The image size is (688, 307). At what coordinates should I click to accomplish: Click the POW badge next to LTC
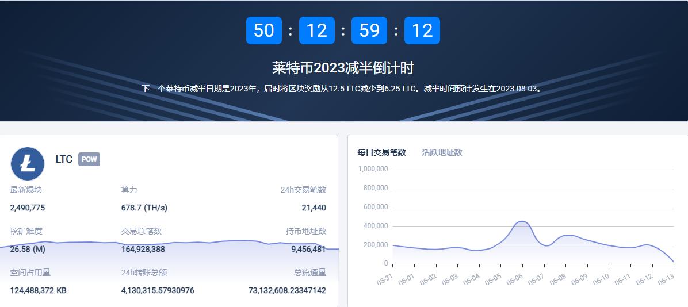point(89,159)
